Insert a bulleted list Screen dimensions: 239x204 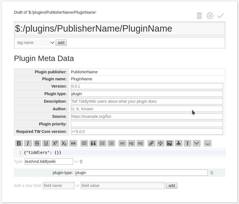[x=102, y=143]
